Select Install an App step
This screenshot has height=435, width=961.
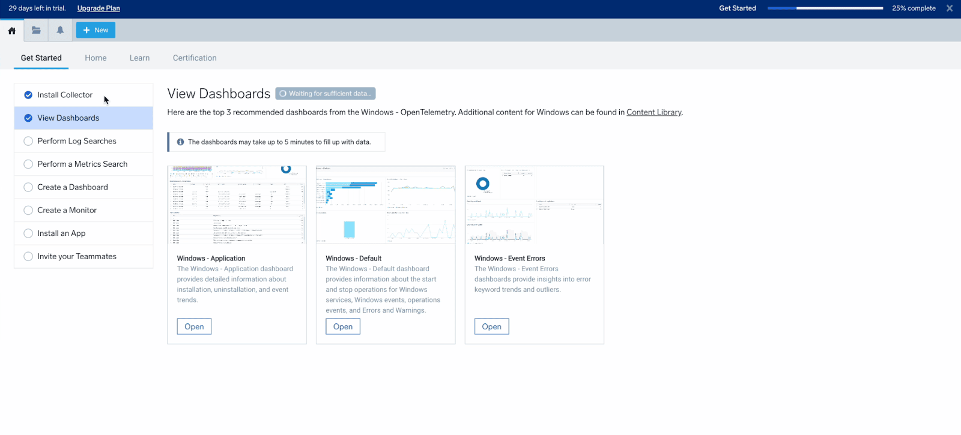point(83,233)
